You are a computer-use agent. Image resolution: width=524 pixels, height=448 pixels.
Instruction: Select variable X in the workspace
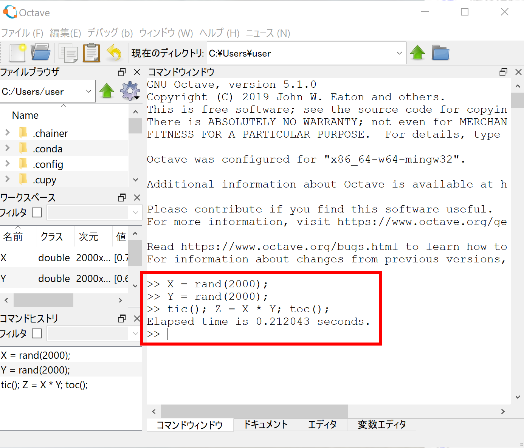[64, 258]
